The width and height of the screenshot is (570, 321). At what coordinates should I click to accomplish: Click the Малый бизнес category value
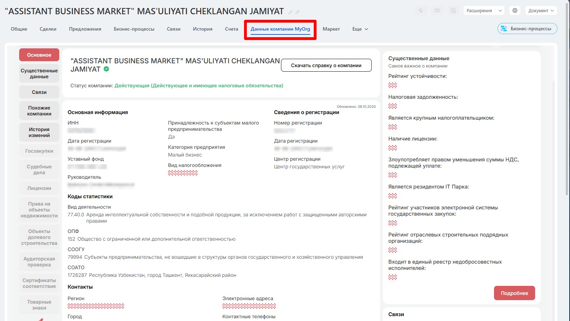[185, 155]
